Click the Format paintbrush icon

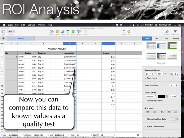click(x=167, y=32)
